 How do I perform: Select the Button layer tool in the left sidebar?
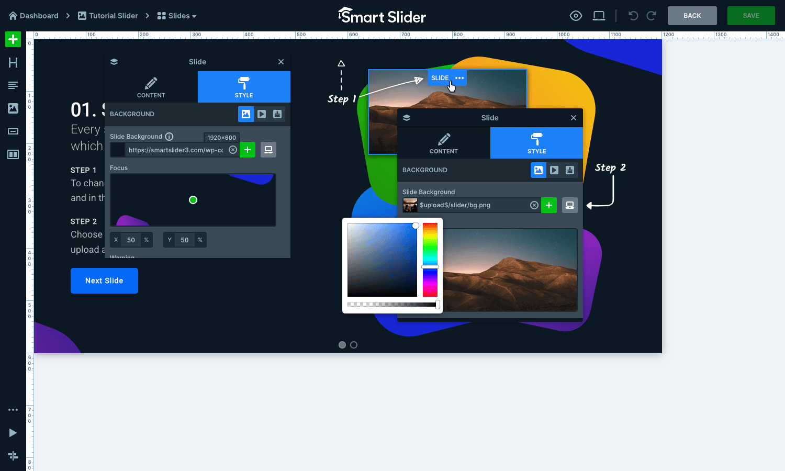(x=13, y=131)
